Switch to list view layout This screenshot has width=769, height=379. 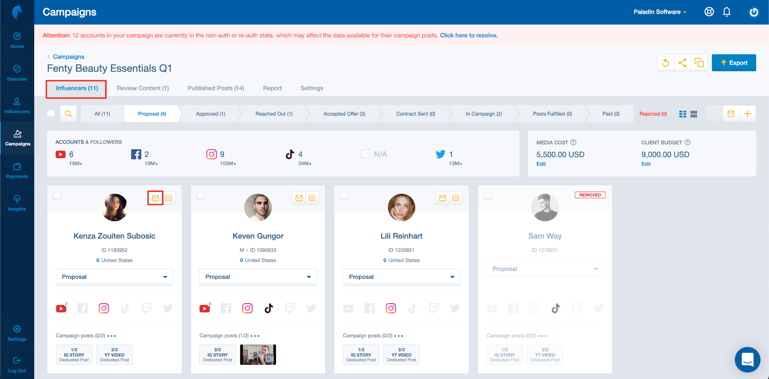pos(694,114)
